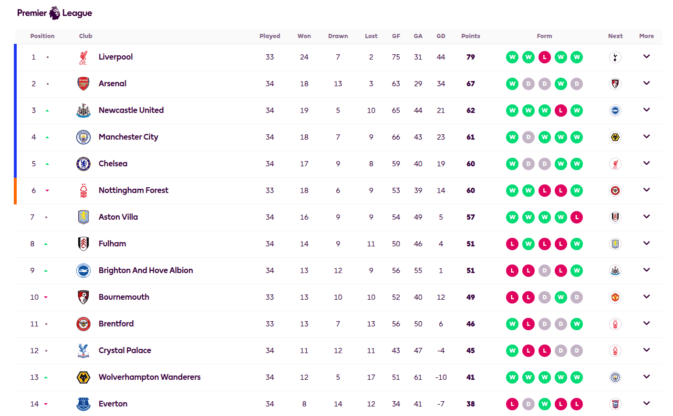The height and width of the screenshot is (416, 673).
Task: Open the Wolverhampton Wanderers club link
Action: tap(150, 377)
